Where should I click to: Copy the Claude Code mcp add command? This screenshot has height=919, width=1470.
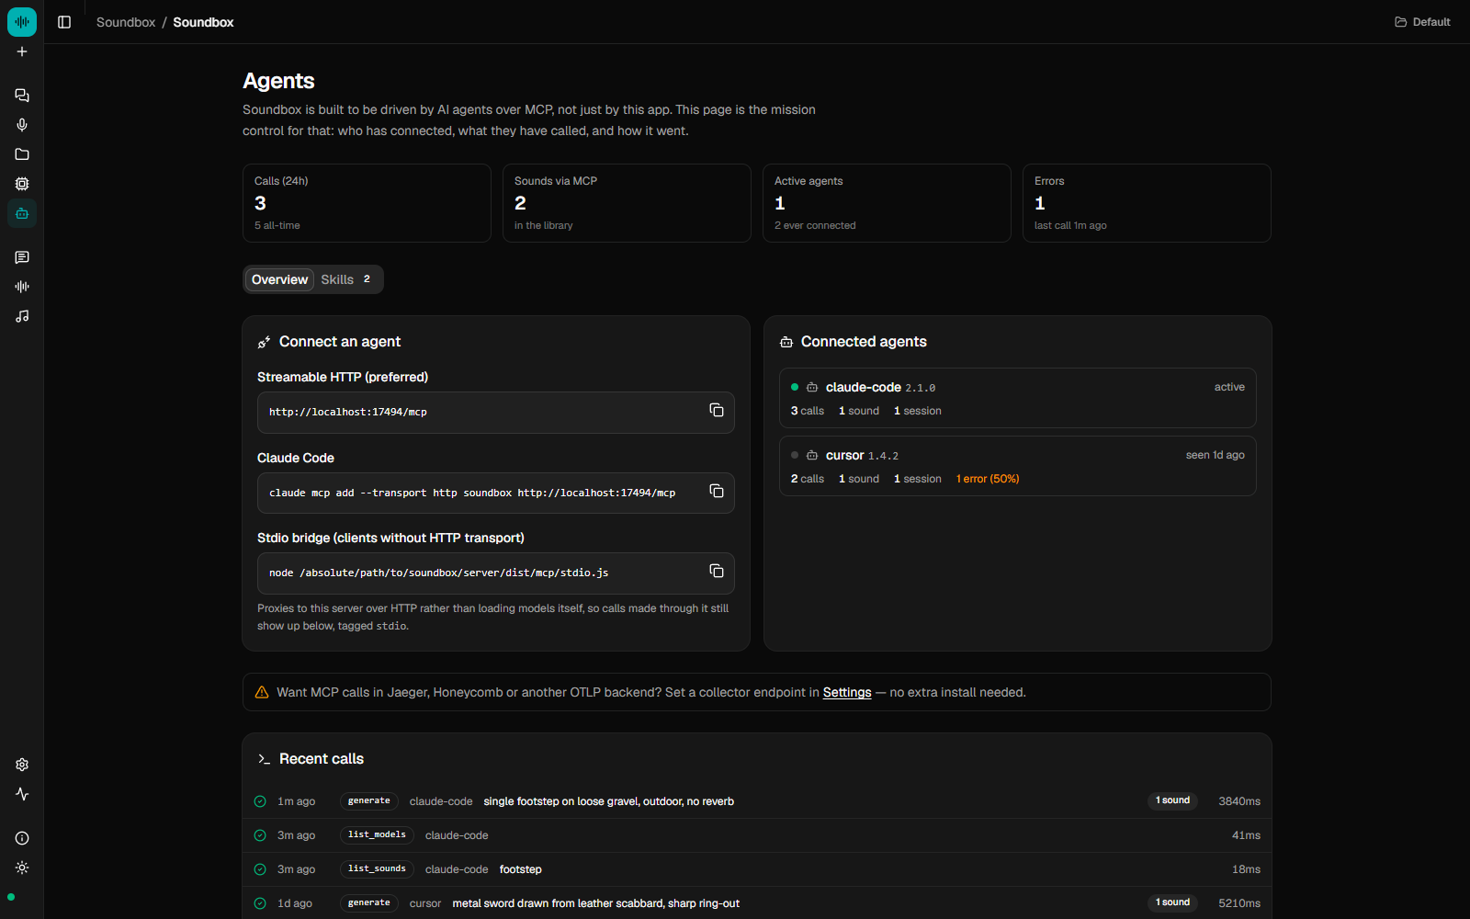tap(717, 491)
